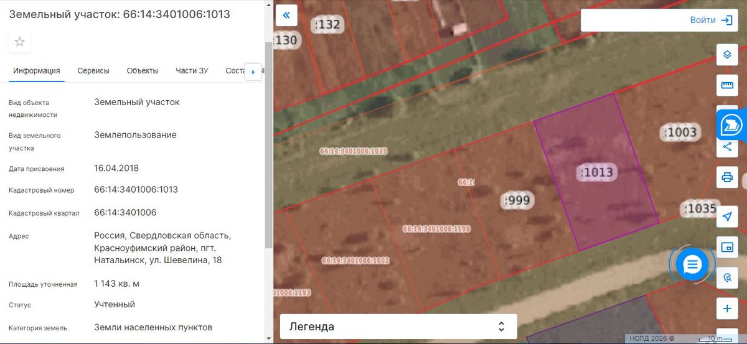Click the Земли населенных пунктов value
Image resolution: width=747 pixels, height=344 pixels.
pyautogui.click(x=153, y=327)
